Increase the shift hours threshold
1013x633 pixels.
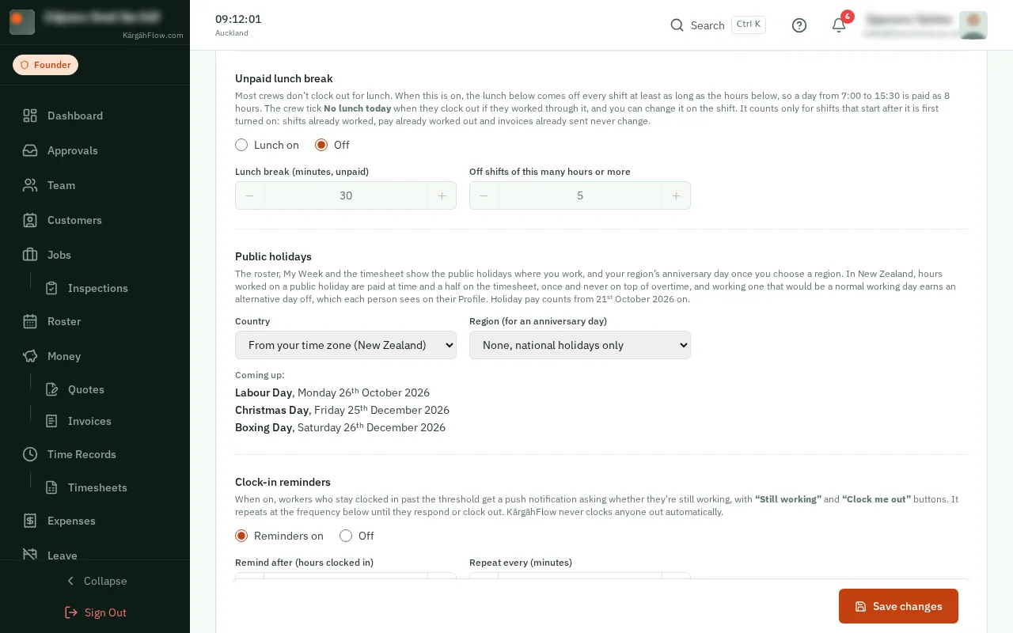point(676,195)
